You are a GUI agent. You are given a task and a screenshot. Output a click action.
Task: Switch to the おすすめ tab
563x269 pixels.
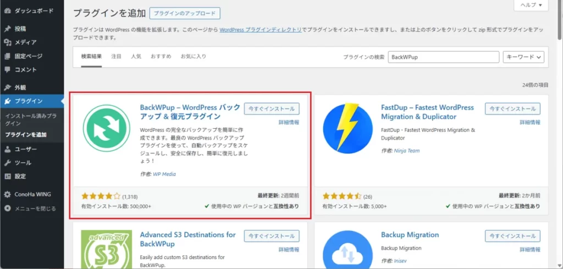click(161, 57)
